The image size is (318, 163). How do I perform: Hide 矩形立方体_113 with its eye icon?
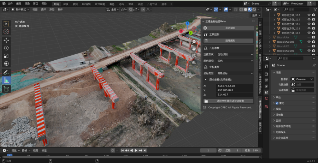point(309,15)
